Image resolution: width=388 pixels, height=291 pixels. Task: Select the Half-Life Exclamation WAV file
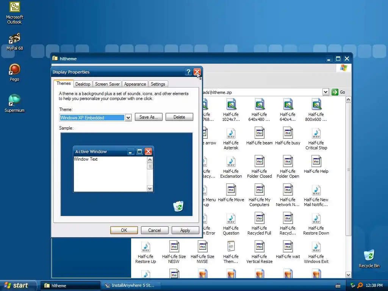pos(231,167)
